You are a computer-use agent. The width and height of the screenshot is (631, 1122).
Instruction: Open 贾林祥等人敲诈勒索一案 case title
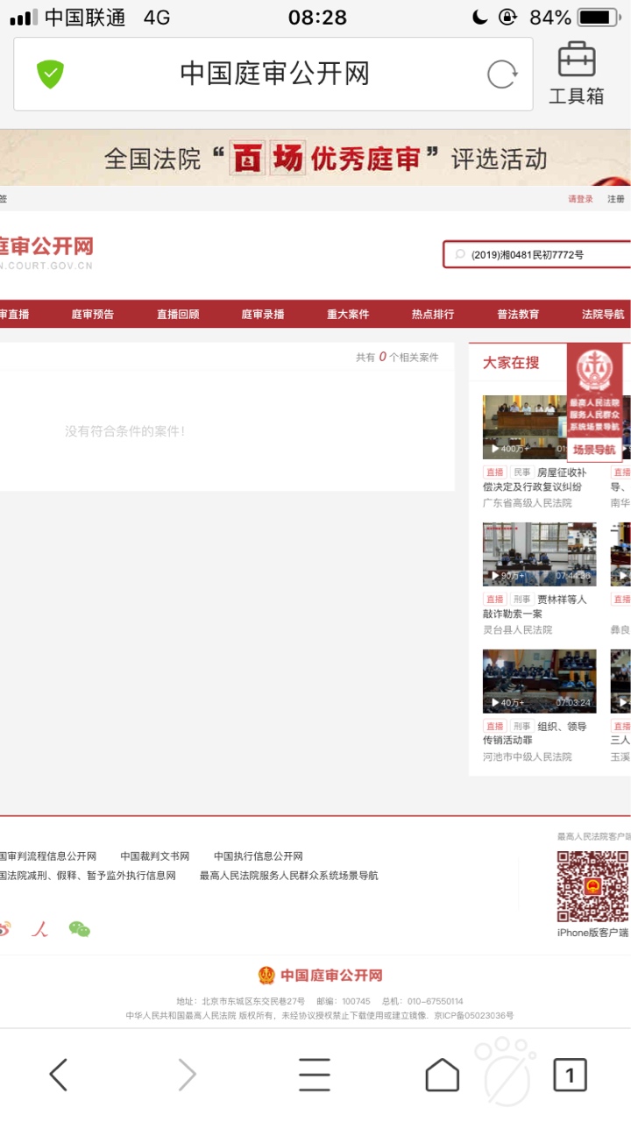click(x=535, y=607)
